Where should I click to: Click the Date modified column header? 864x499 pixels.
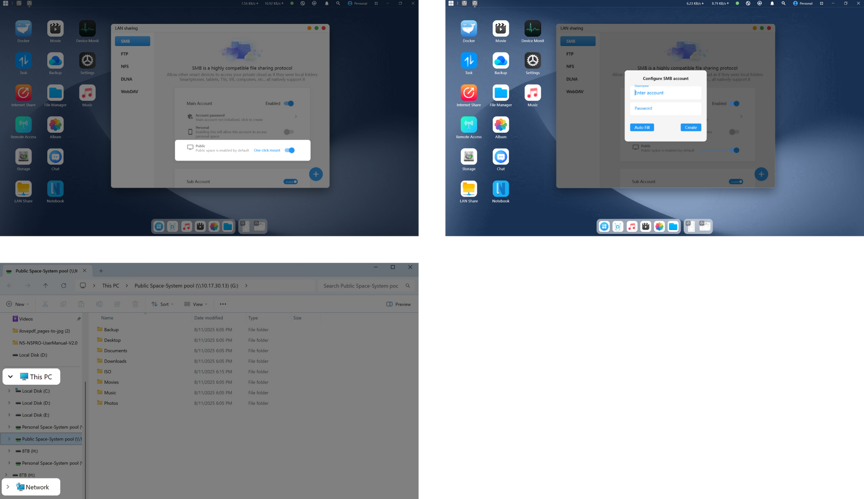pyautogui.click(x=208, y=318)
